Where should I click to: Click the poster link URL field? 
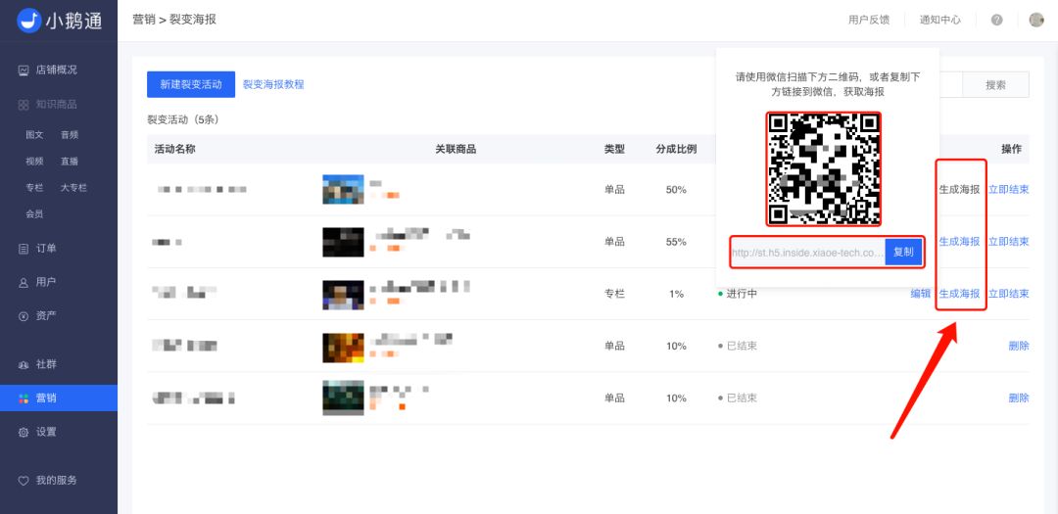coord(807,253)
